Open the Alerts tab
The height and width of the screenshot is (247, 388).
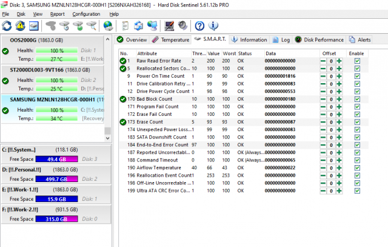point(360,39)
